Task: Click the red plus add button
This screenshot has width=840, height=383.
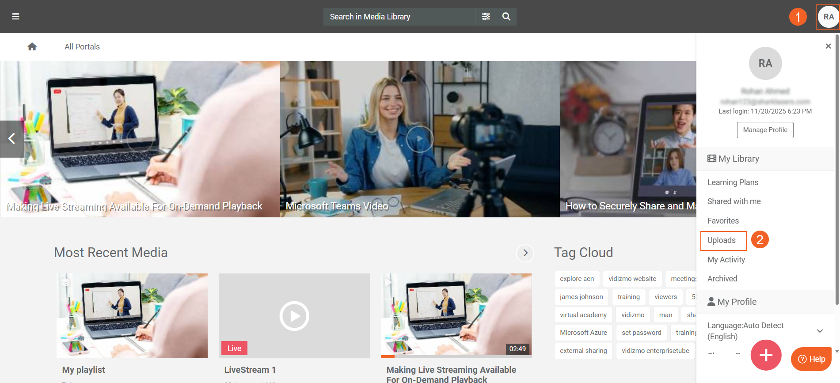Action: [766, 355]
